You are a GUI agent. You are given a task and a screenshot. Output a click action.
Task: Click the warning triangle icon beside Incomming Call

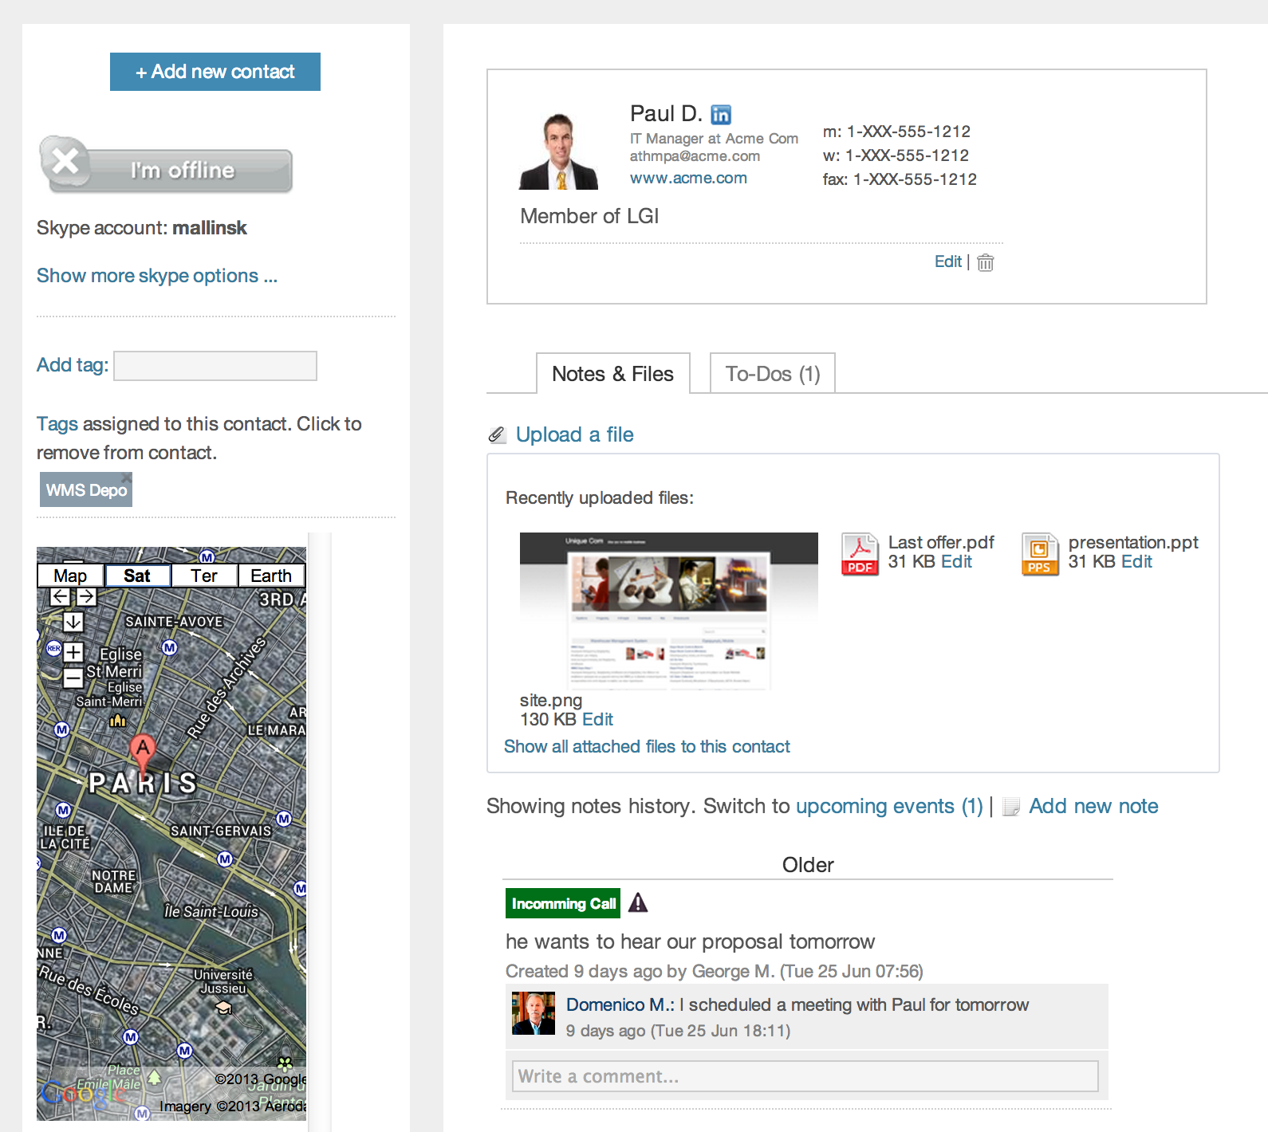[x=638, y=902]
